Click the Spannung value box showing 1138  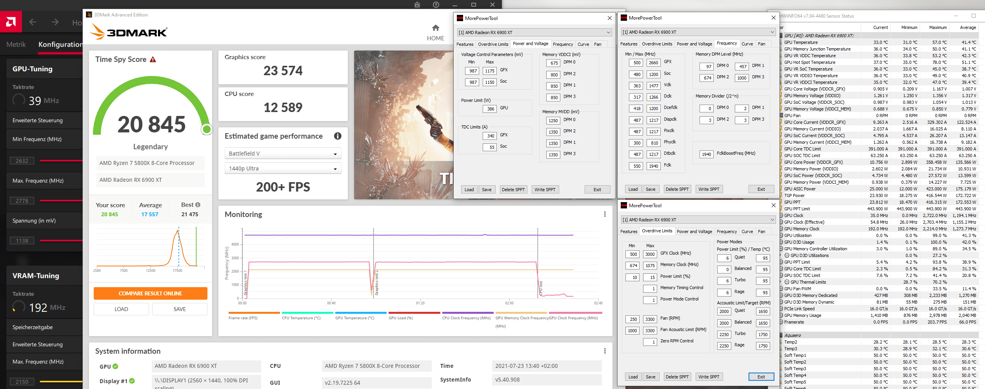click(x=22, y=241)
